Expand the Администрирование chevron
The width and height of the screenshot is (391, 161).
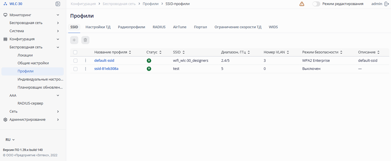(x=58, y=120)
